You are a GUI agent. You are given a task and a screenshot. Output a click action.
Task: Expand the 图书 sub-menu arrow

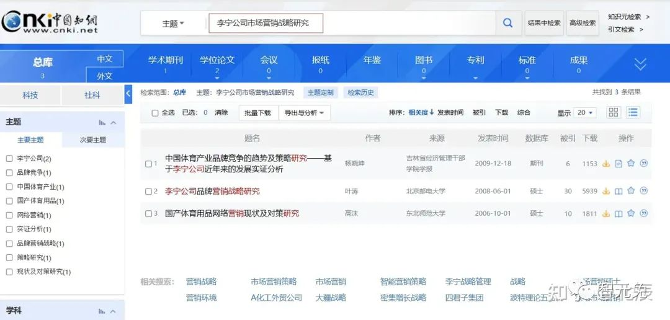424,79
